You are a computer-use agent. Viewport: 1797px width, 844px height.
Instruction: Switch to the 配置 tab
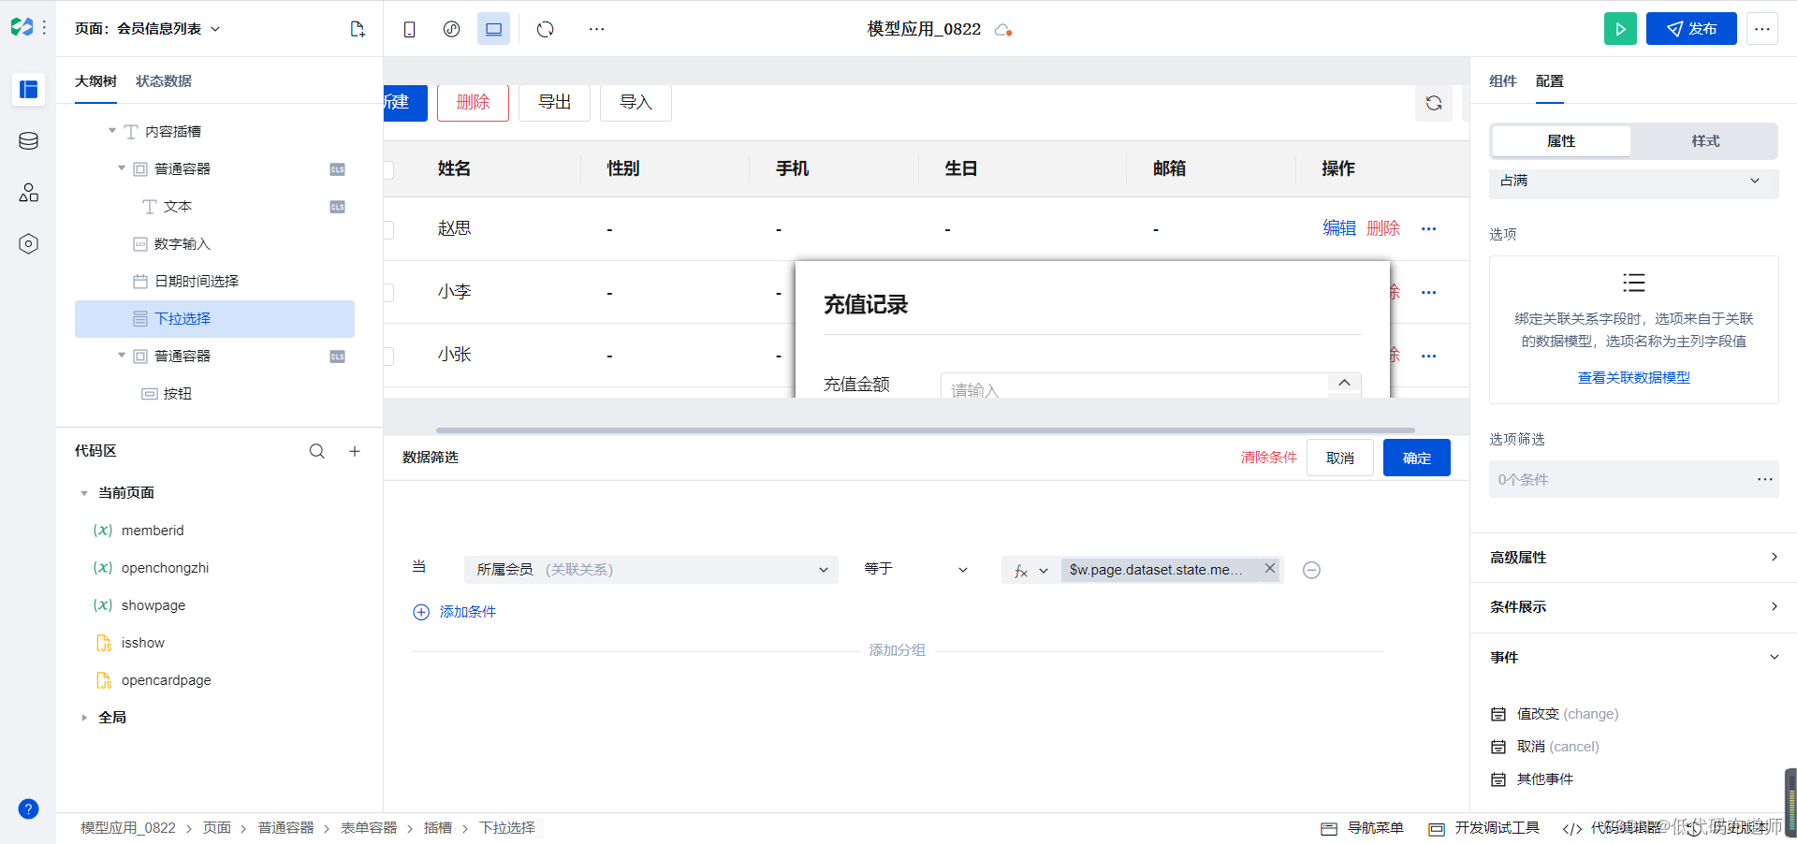[1549, 81]
